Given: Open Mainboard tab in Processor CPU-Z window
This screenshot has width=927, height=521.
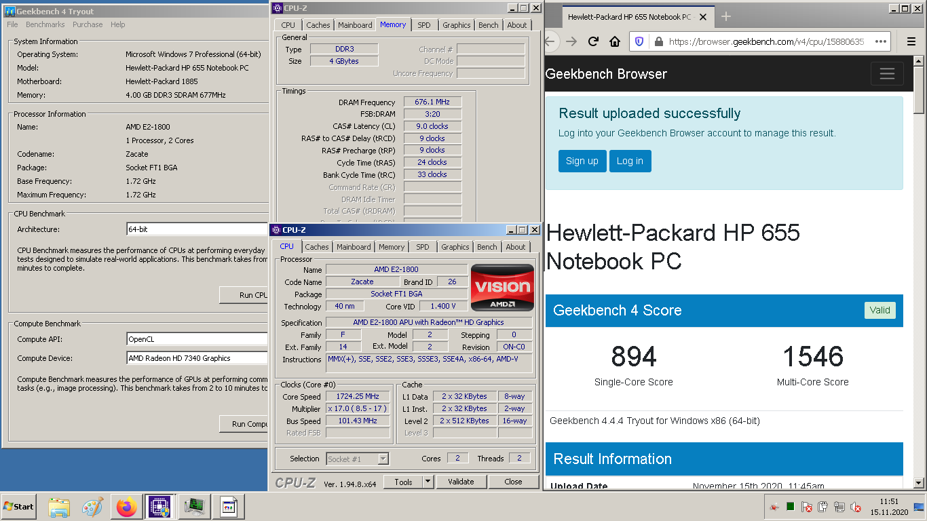Looking at the screenshot, I should pos(354,247).
